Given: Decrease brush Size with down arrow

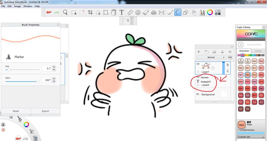Looking at the screenshot, I should tap(54, 70).
